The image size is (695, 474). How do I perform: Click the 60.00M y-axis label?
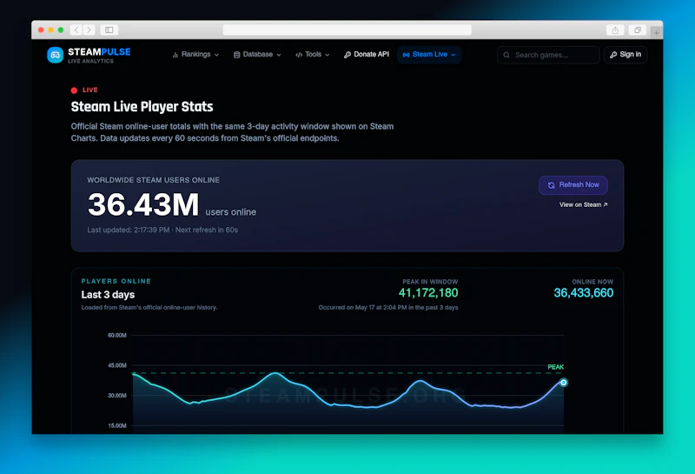click(117, 335)
